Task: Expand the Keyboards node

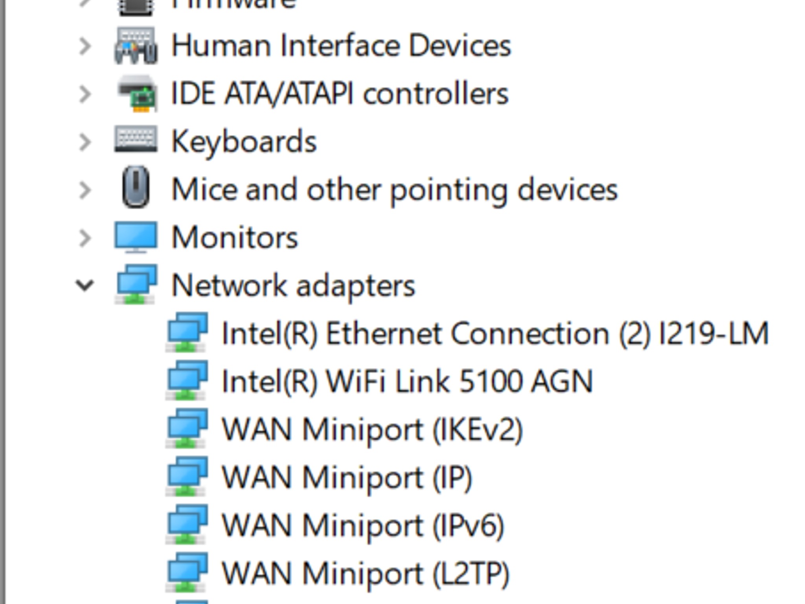Action: (85, 142)
